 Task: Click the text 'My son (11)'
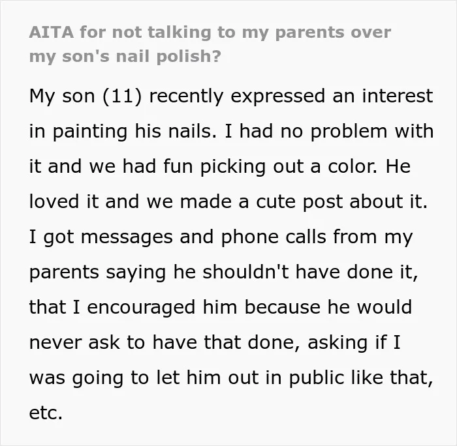point(86,96)
